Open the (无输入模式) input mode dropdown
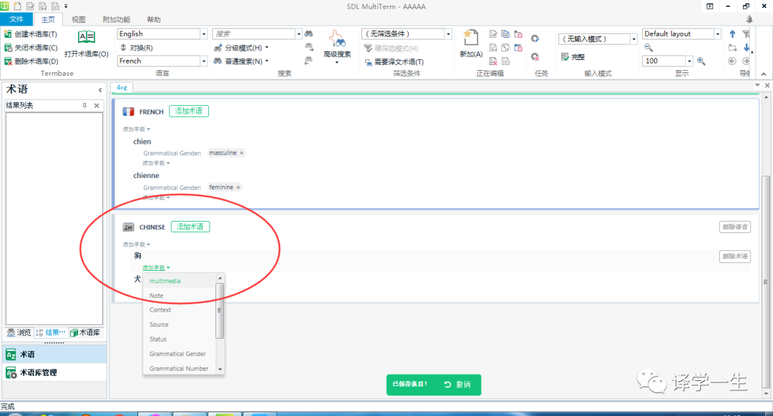This screenshot has height=416, width=773. coord(634,39)
